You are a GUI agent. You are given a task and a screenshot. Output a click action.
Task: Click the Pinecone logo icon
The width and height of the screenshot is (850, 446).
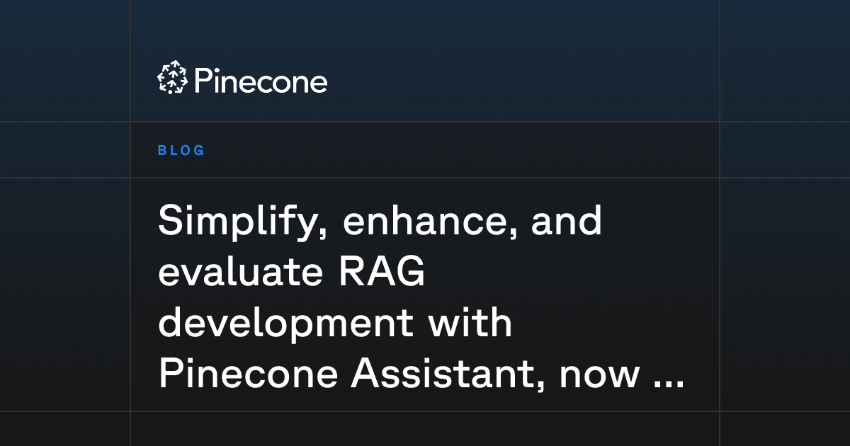point(171,77)
